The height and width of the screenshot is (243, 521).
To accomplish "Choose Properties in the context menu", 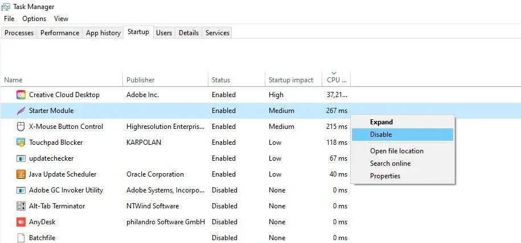I will click(403, 176).
